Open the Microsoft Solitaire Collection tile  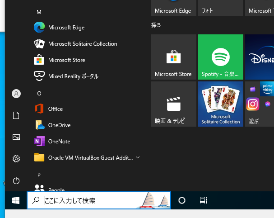point(221,104)
